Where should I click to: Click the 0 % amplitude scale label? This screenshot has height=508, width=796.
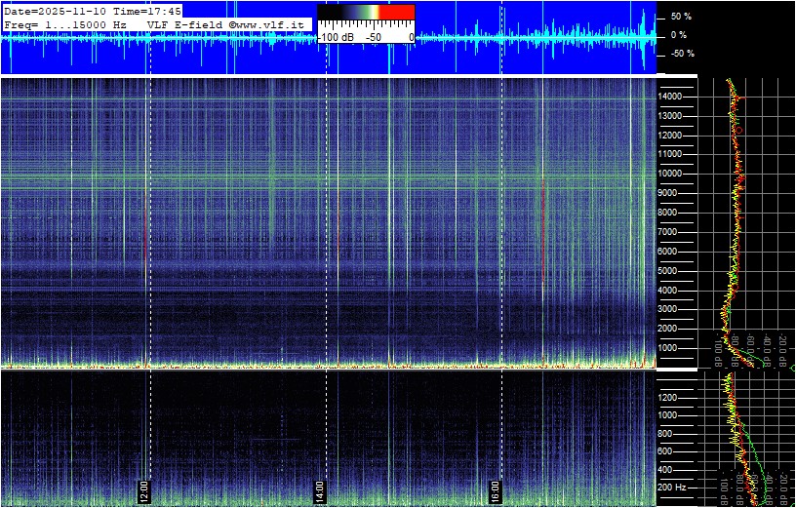click(x=680, y=35)
